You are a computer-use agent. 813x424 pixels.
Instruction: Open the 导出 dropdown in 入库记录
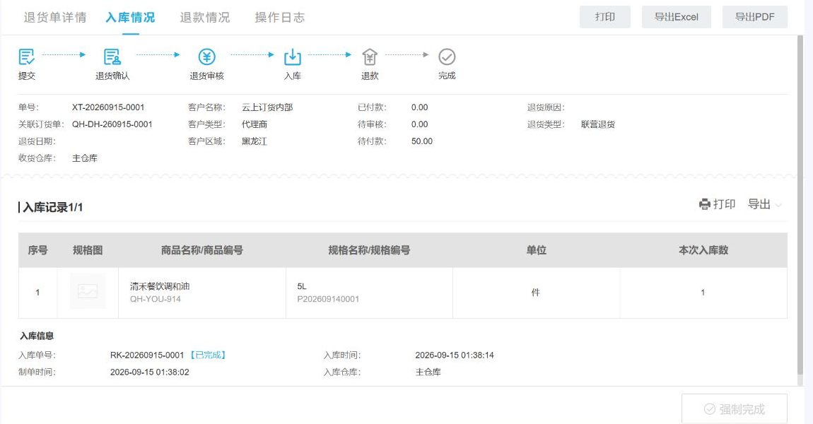(764, 204)
